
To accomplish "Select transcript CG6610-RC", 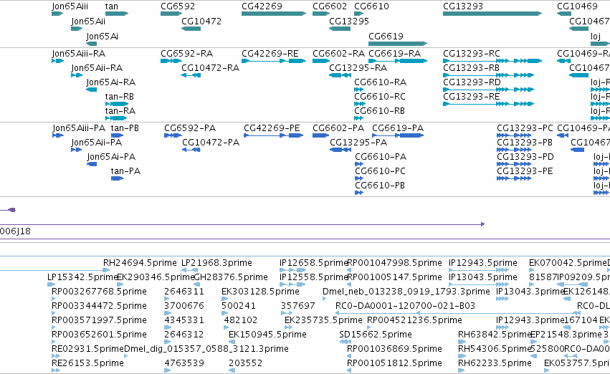I will [380, 97].
